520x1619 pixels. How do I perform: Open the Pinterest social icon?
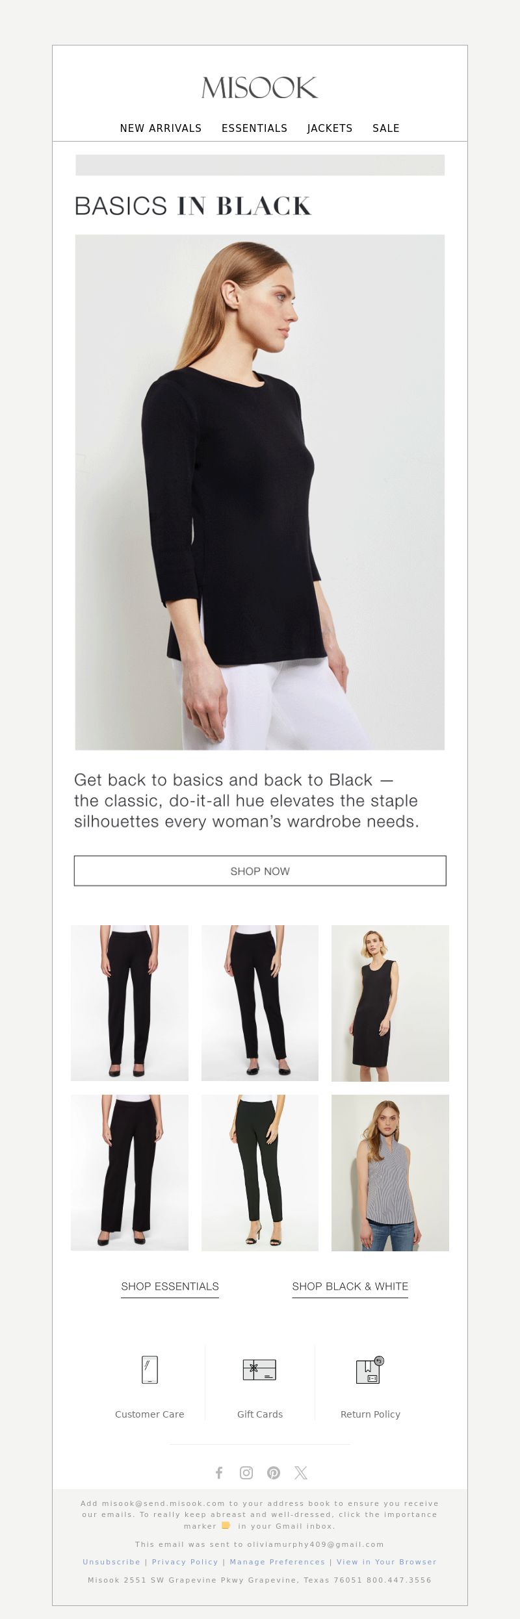[274, 1473]
